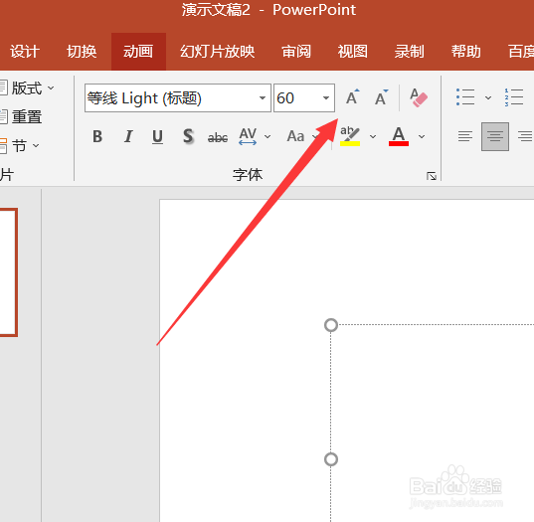Open the 节 section dropdown

pos(21,146)
